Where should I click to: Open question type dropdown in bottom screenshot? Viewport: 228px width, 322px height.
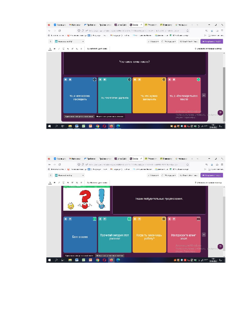point(69,175)
